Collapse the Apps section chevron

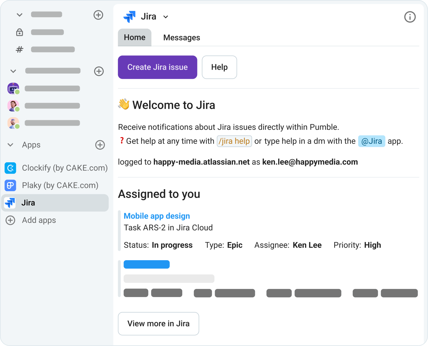coord(10,145)
